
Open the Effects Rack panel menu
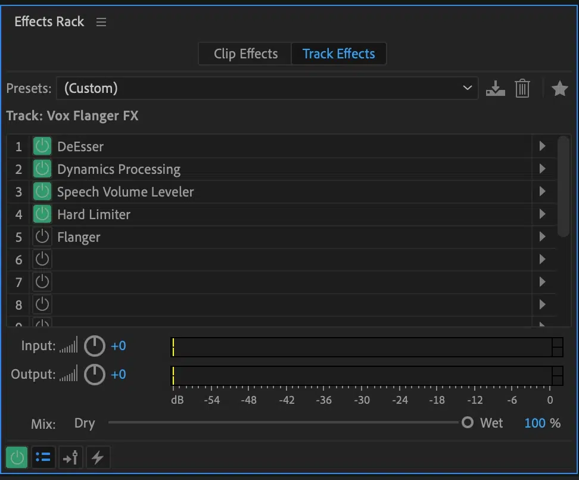pyautogui.click(x=101, y=22)
